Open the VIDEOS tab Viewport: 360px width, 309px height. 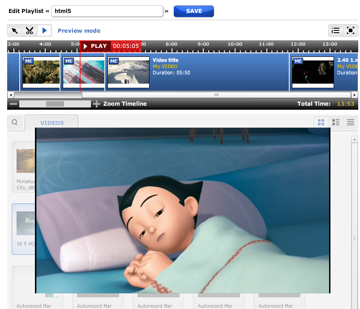(x=51, y=123)
